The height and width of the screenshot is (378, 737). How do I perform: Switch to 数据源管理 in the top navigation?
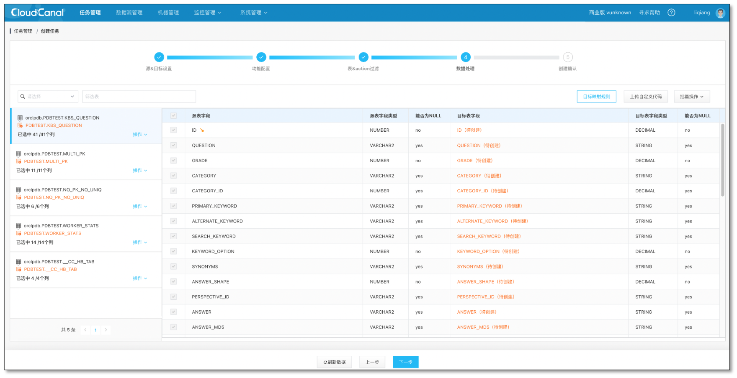coord(129,13)
